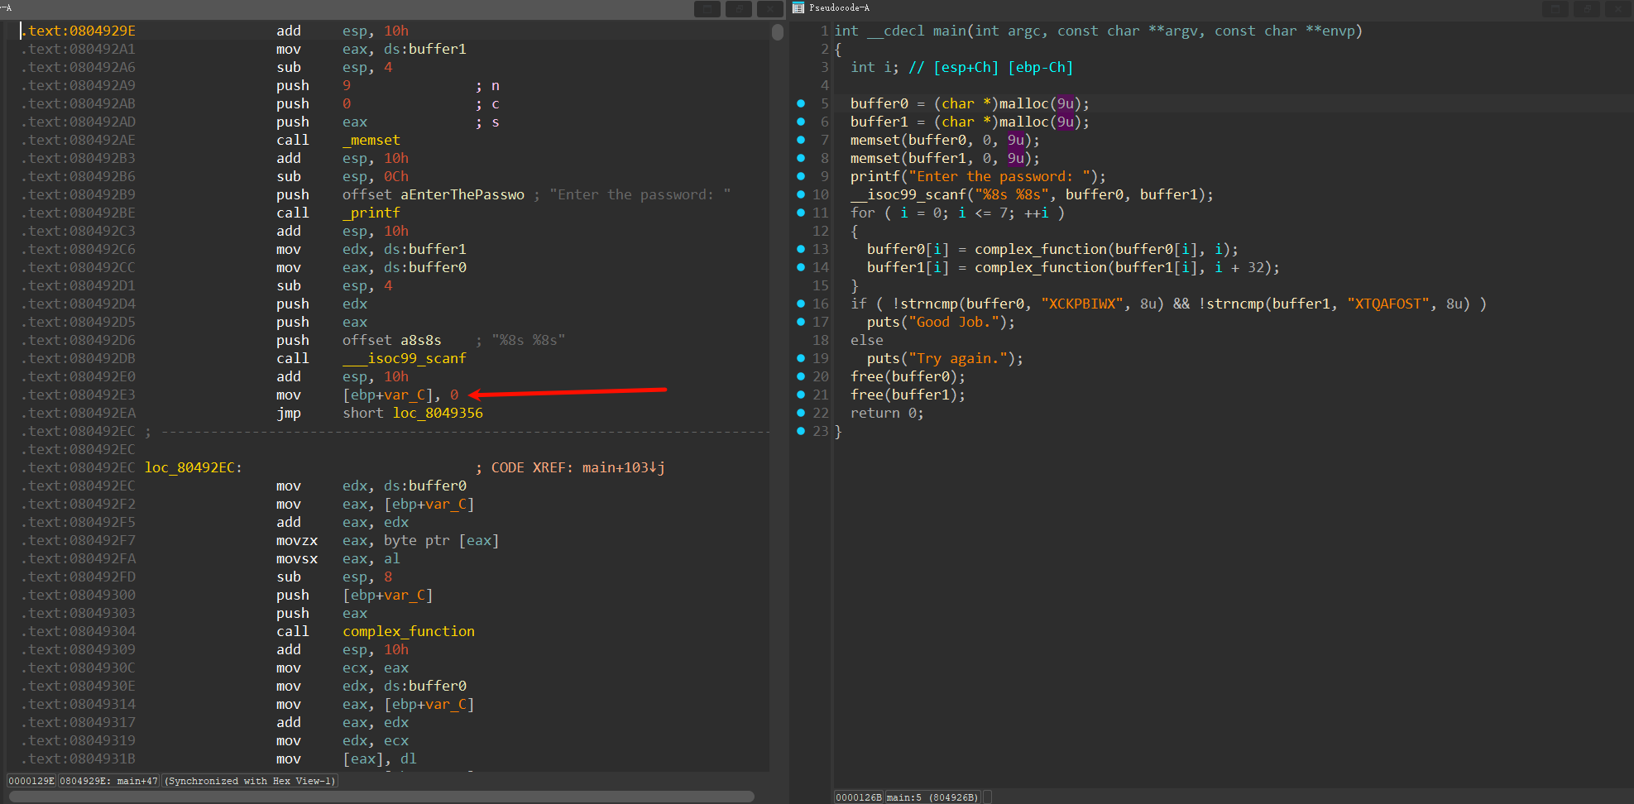Click status entry '0804929E: main+47'

pos(109,781)
